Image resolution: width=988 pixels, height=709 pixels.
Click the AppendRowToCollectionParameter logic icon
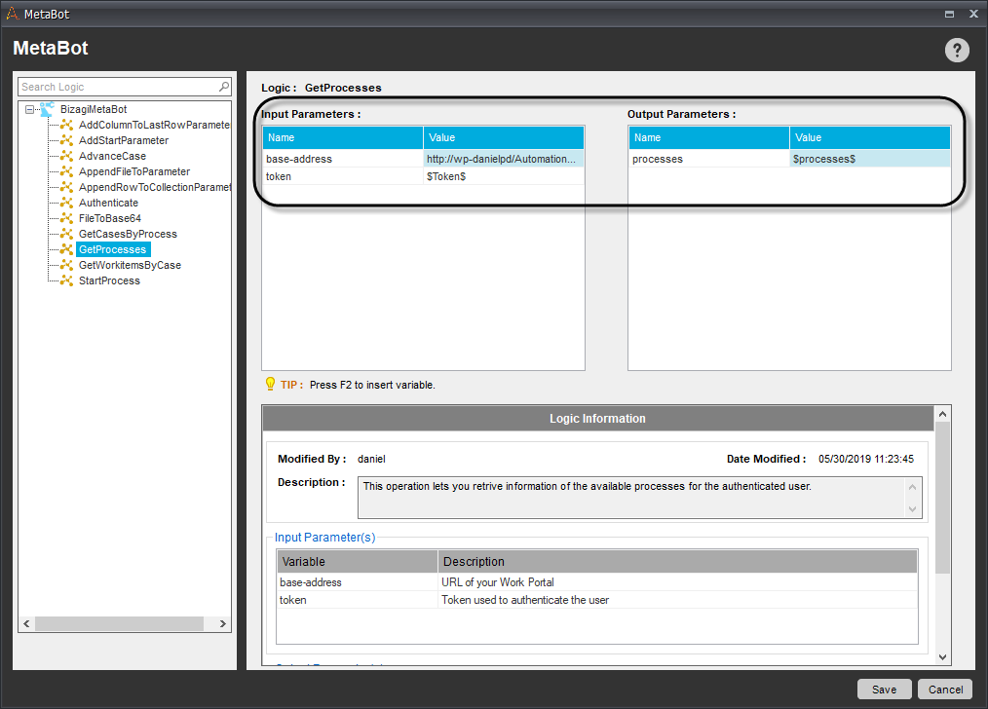[x=67, y=187]
